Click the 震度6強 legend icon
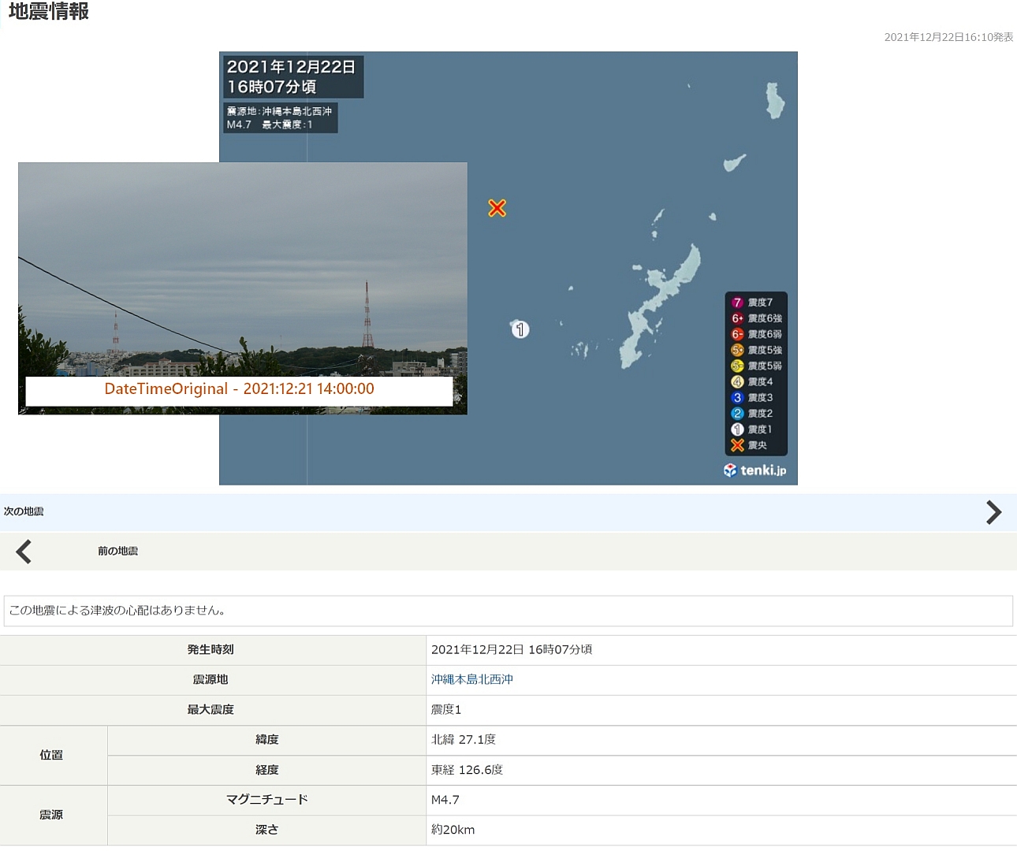The height and width of the screenshot is (851, 1017). [x=737, y=318]
